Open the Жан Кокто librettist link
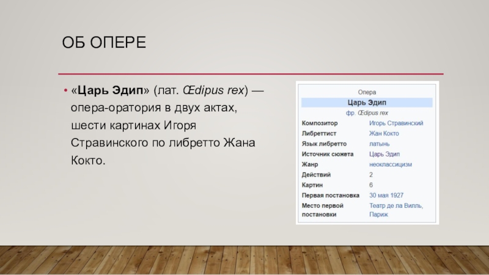 click(385, 134)
